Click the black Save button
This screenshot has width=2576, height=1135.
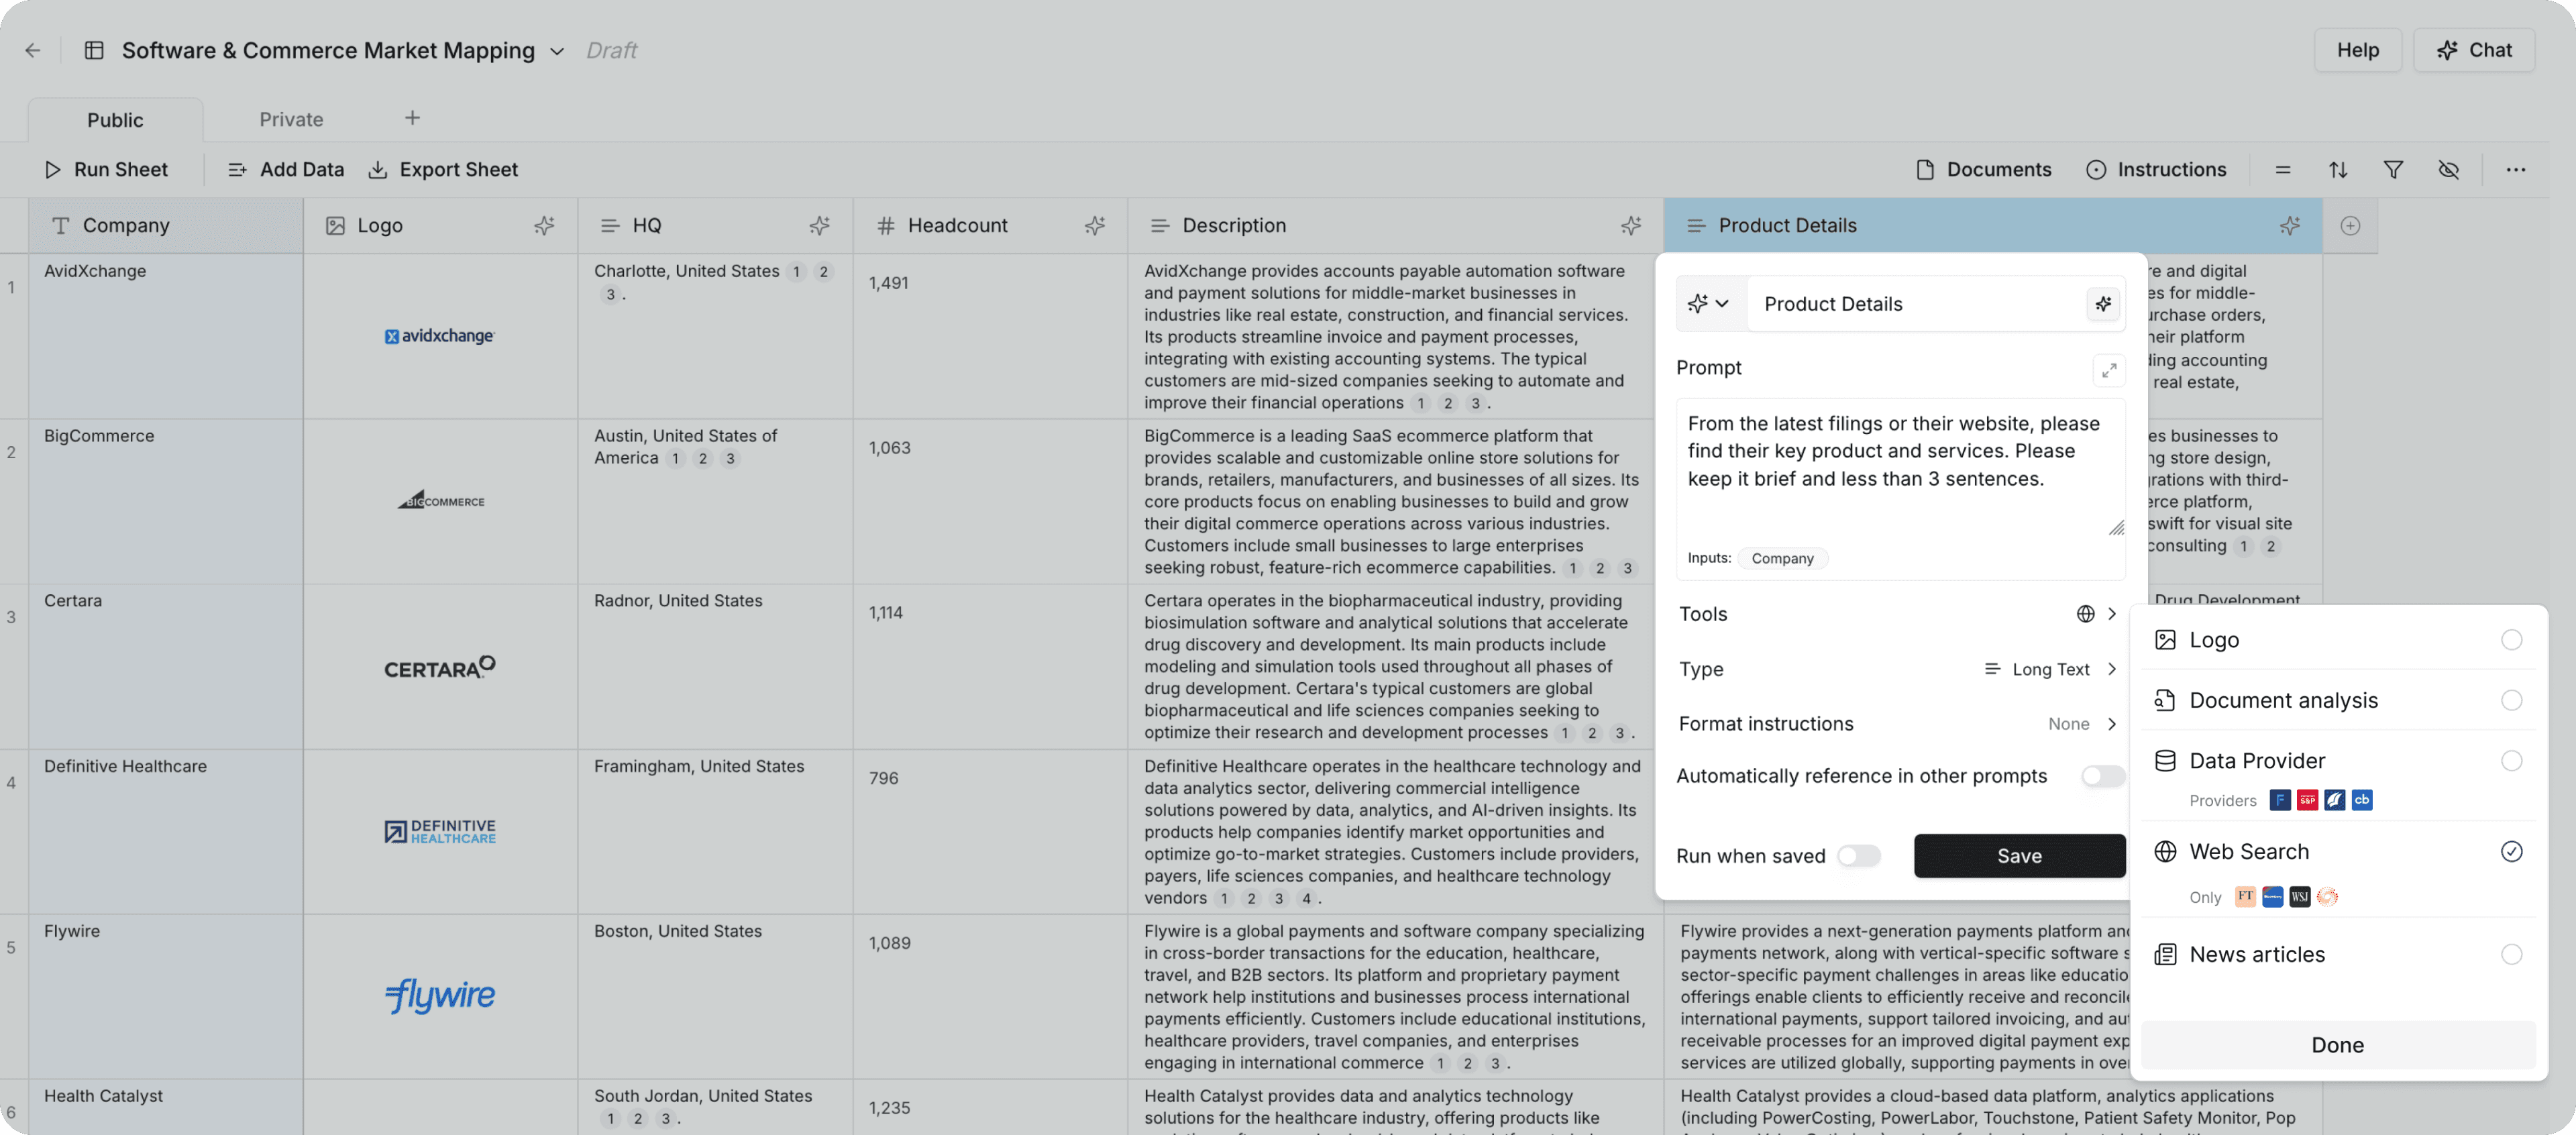(2018, 856)
